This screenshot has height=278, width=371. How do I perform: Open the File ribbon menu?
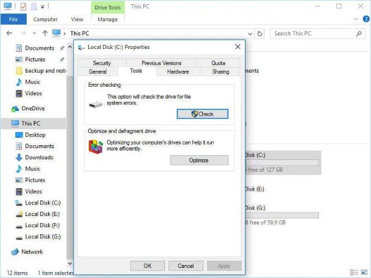pyautogui.click(x=13, y=19)
